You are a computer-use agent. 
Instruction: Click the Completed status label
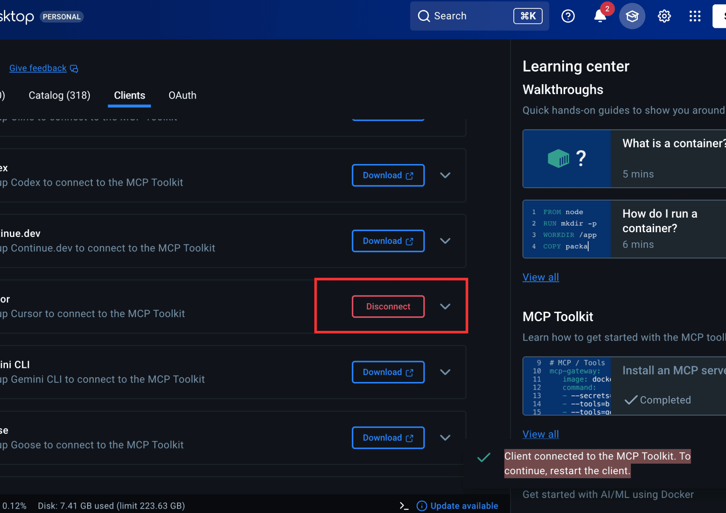coord(665,400)
